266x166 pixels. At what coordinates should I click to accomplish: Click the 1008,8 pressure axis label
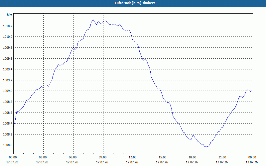[8, 102]
